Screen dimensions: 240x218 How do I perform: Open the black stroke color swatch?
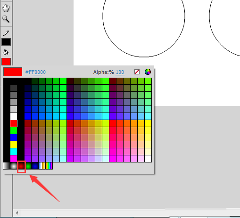[6, 42]
